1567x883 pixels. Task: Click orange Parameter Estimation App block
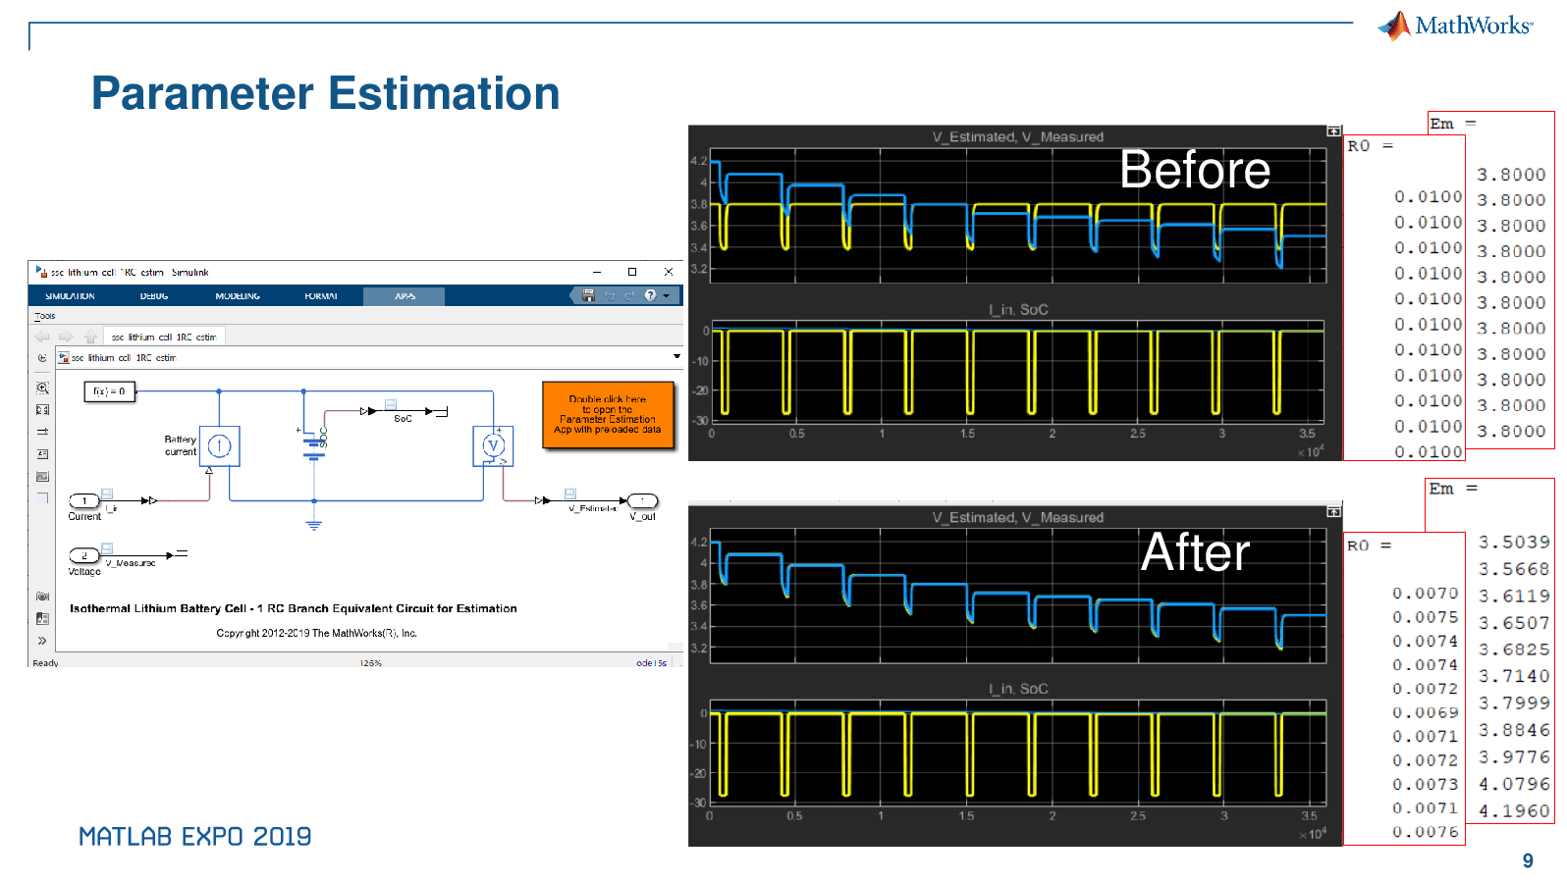[608, 414]
